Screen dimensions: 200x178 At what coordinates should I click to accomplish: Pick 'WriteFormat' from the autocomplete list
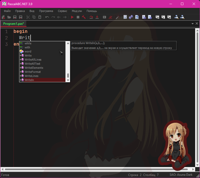point(42,72)
